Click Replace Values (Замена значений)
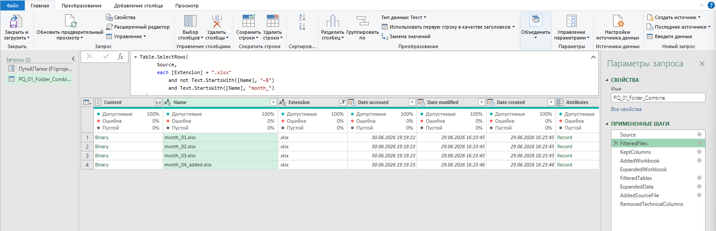 click(406, 36)
